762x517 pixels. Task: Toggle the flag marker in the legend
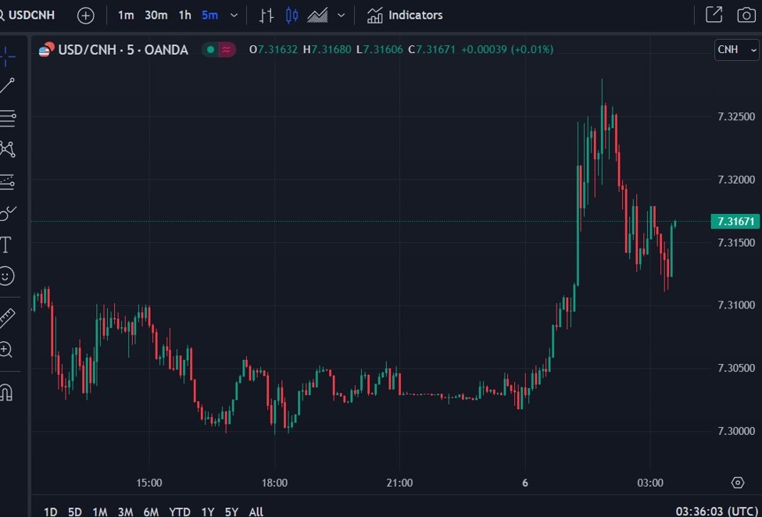(225, 49)
